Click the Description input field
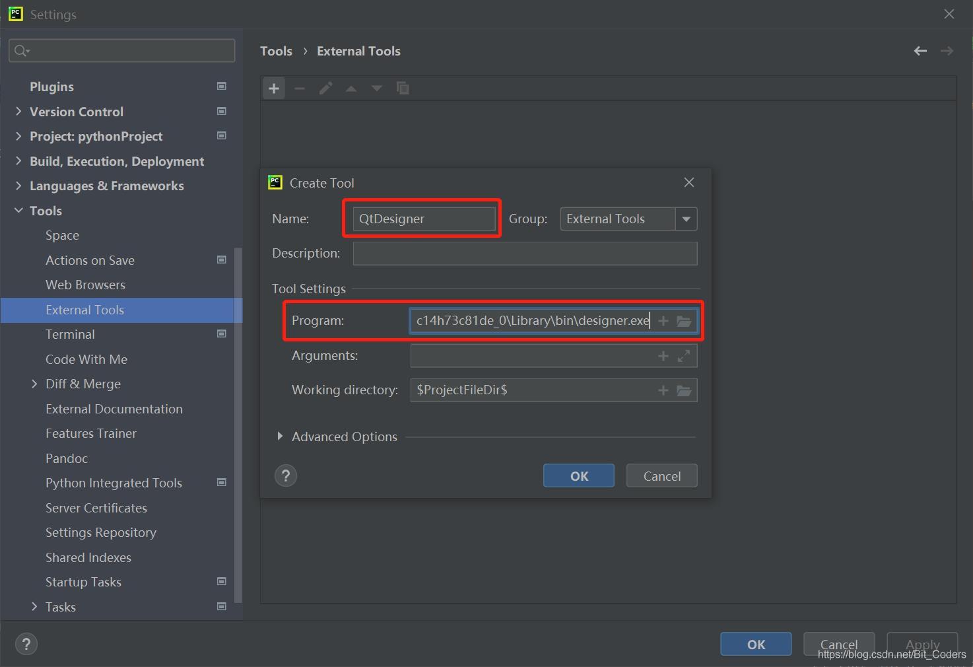Viewport: 973px width, 667px height. pyautogui.click(x=525, y=254)
